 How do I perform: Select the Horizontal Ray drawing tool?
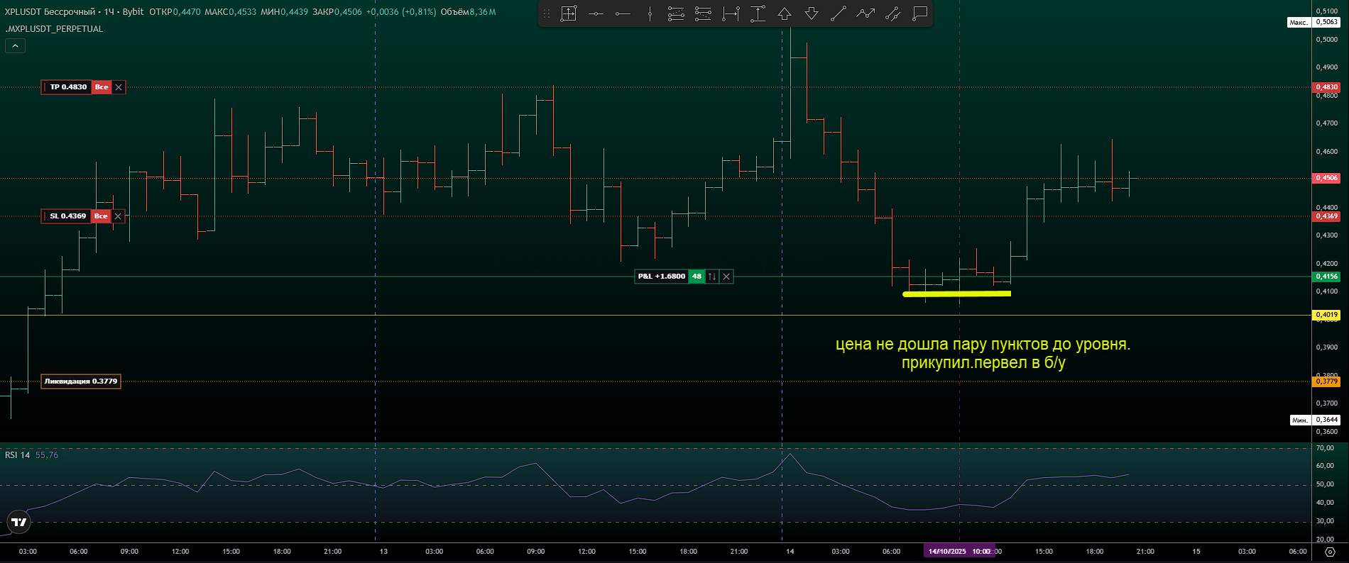click(623, 13)
